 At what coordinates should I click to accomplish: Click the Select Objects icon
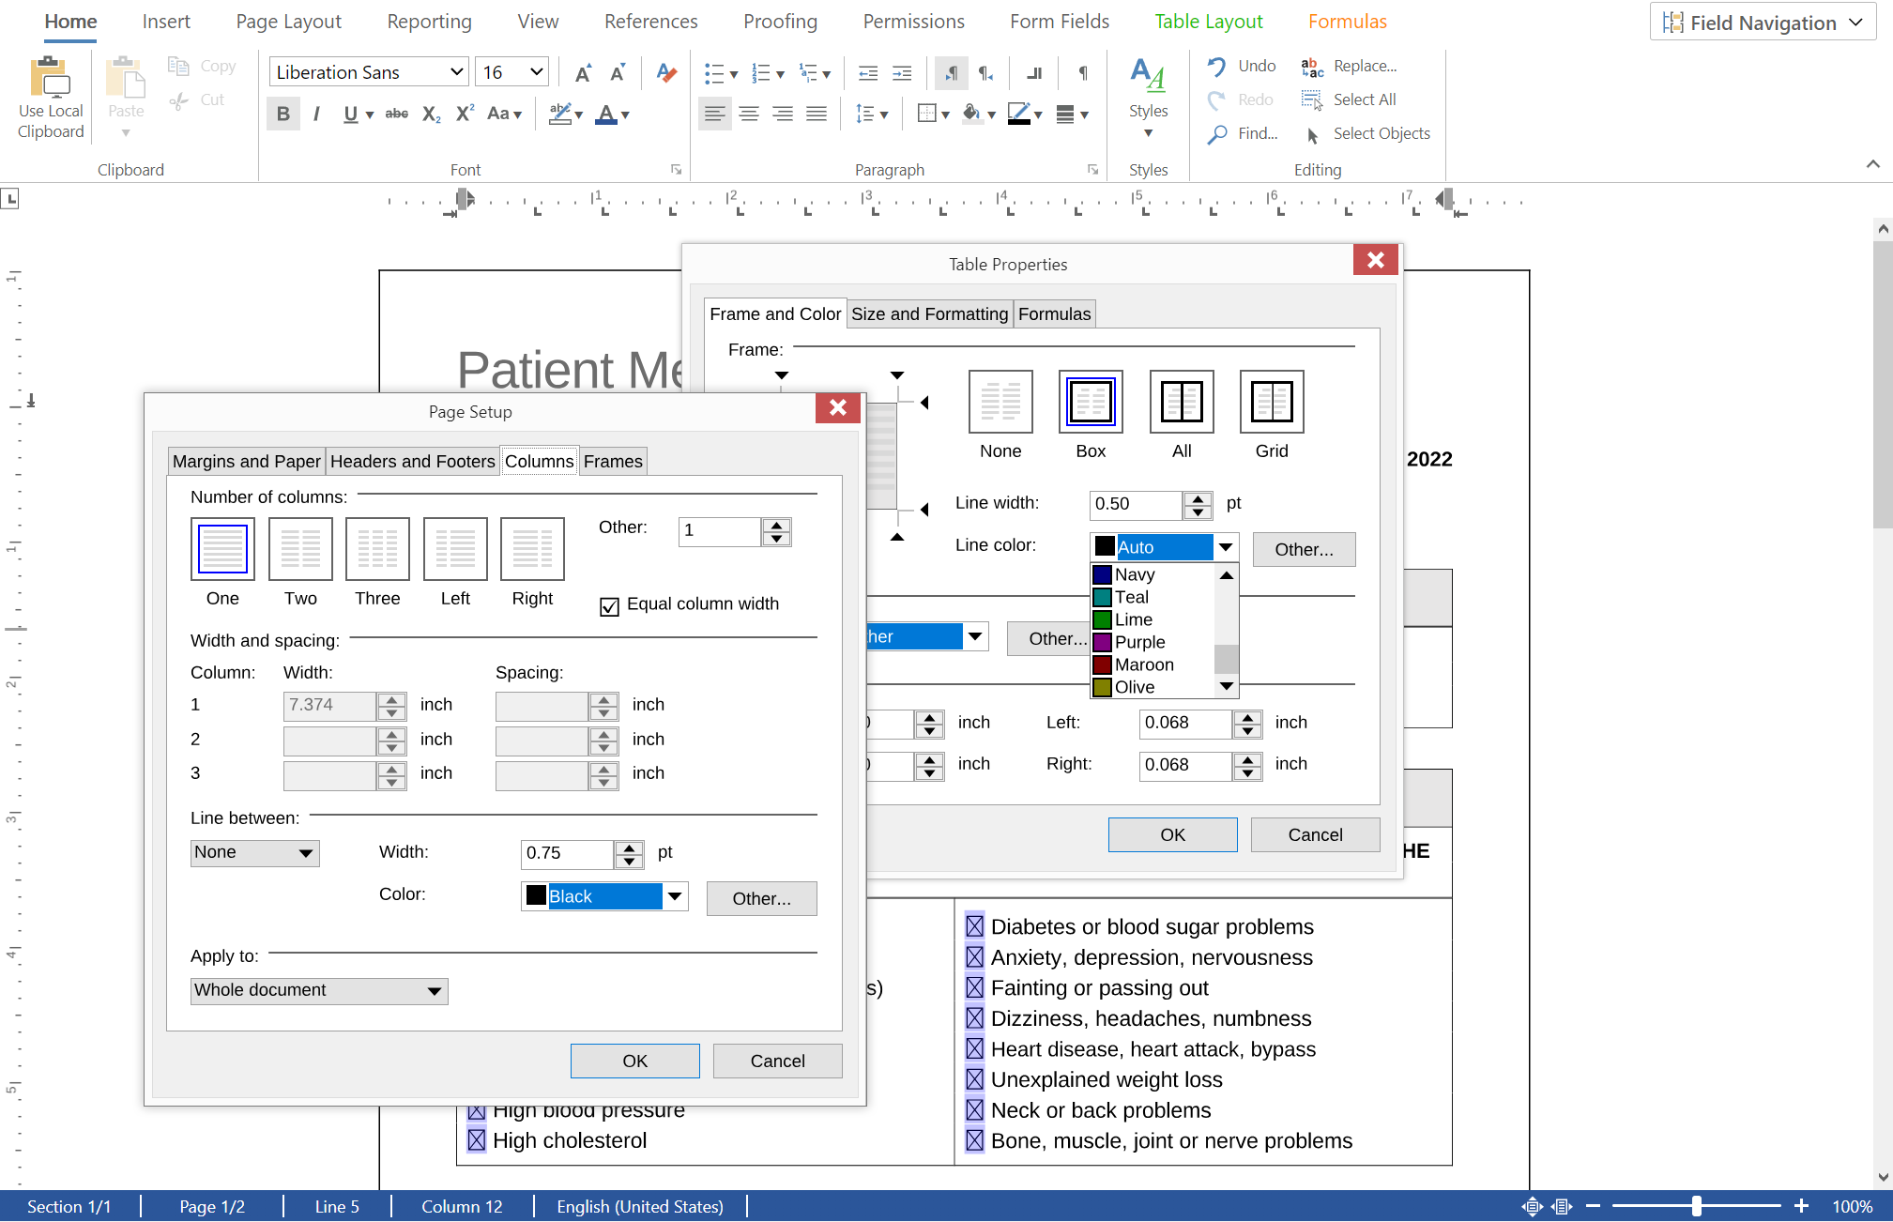(x=1313, y=133)
